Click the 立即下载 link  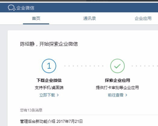pos(49,95)
